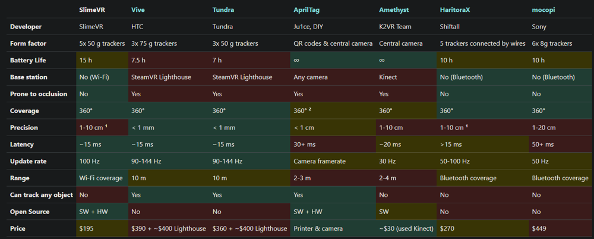The image size is (594, 239).
Task: Select the 5 trackers connected by wires cell
Action: (481, 43)
